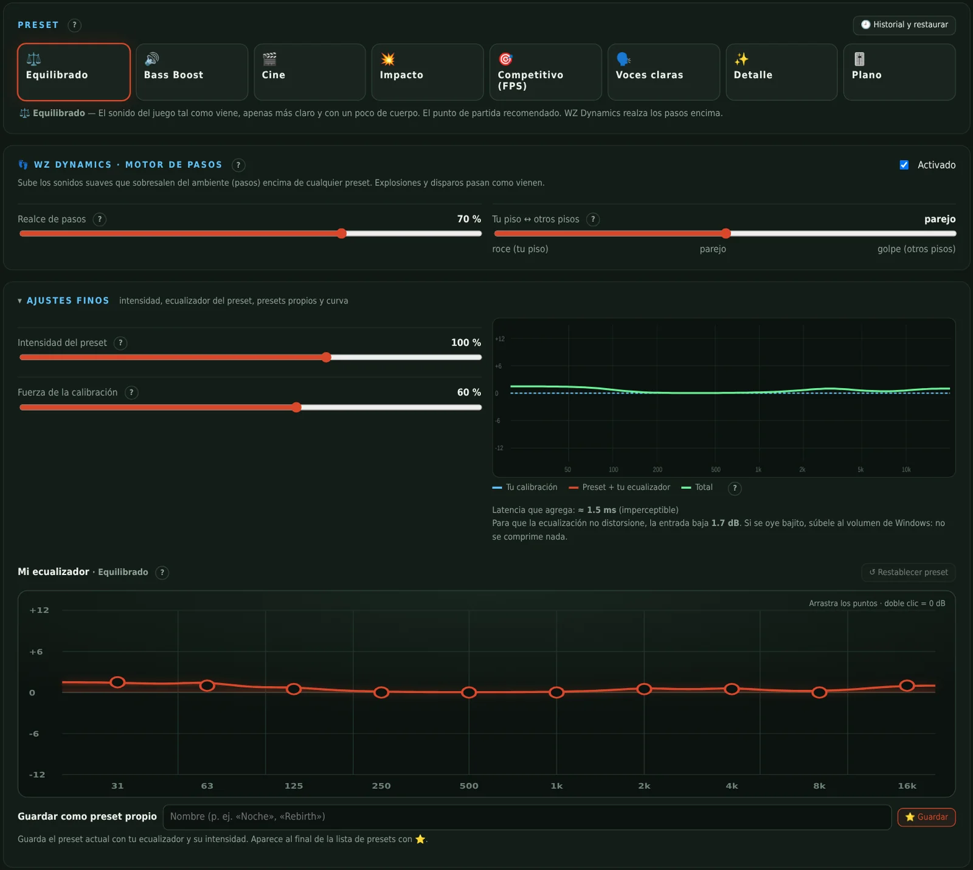Pick the Voces claras preset
973x870 pixels.
[663, 72]
